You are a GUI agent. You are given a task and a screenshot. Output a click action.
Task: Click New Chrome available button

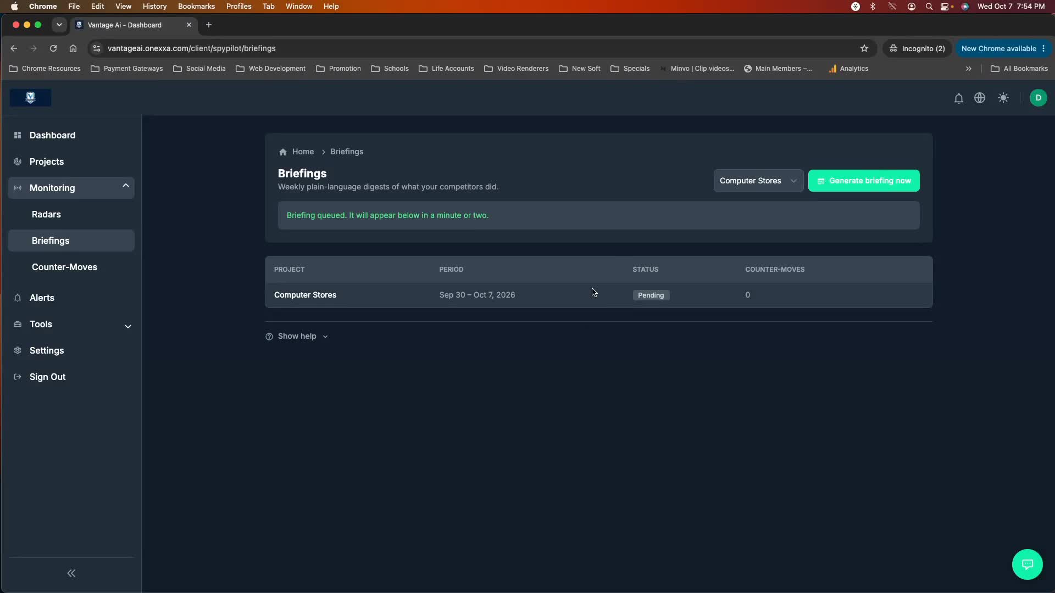1003,48
